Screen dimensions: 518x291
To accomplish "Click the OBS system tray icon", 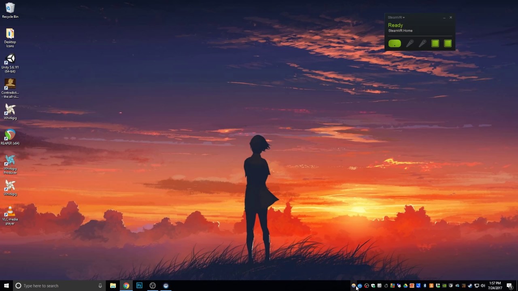I will (x=366, y=286).
